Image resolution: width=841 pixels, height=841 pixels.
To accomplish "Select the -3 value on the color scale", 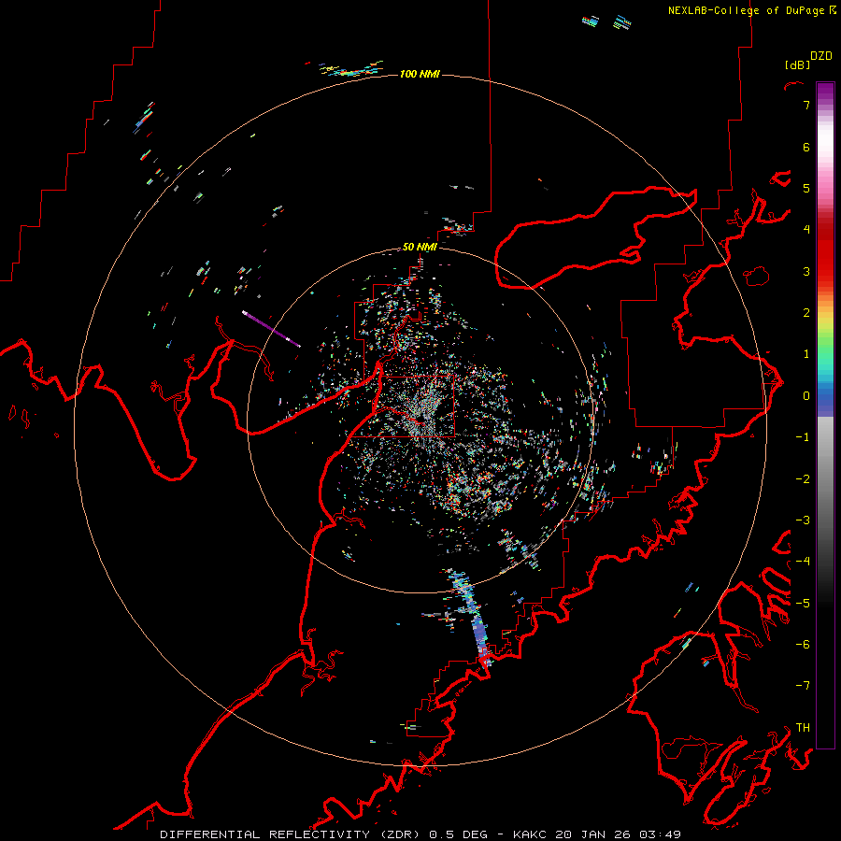I will coord(803,520).
